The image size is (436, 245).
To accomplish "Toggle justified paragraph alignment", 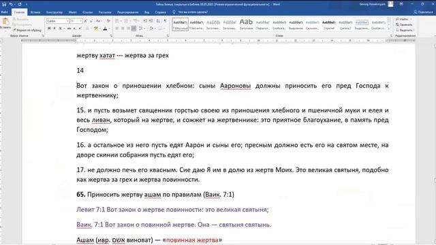I will pyautogui.click(x=134, y=29).
